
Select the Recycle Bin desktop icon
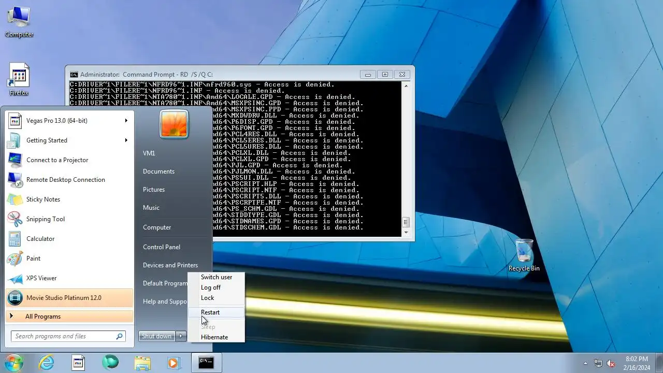(x=524, y=255)
